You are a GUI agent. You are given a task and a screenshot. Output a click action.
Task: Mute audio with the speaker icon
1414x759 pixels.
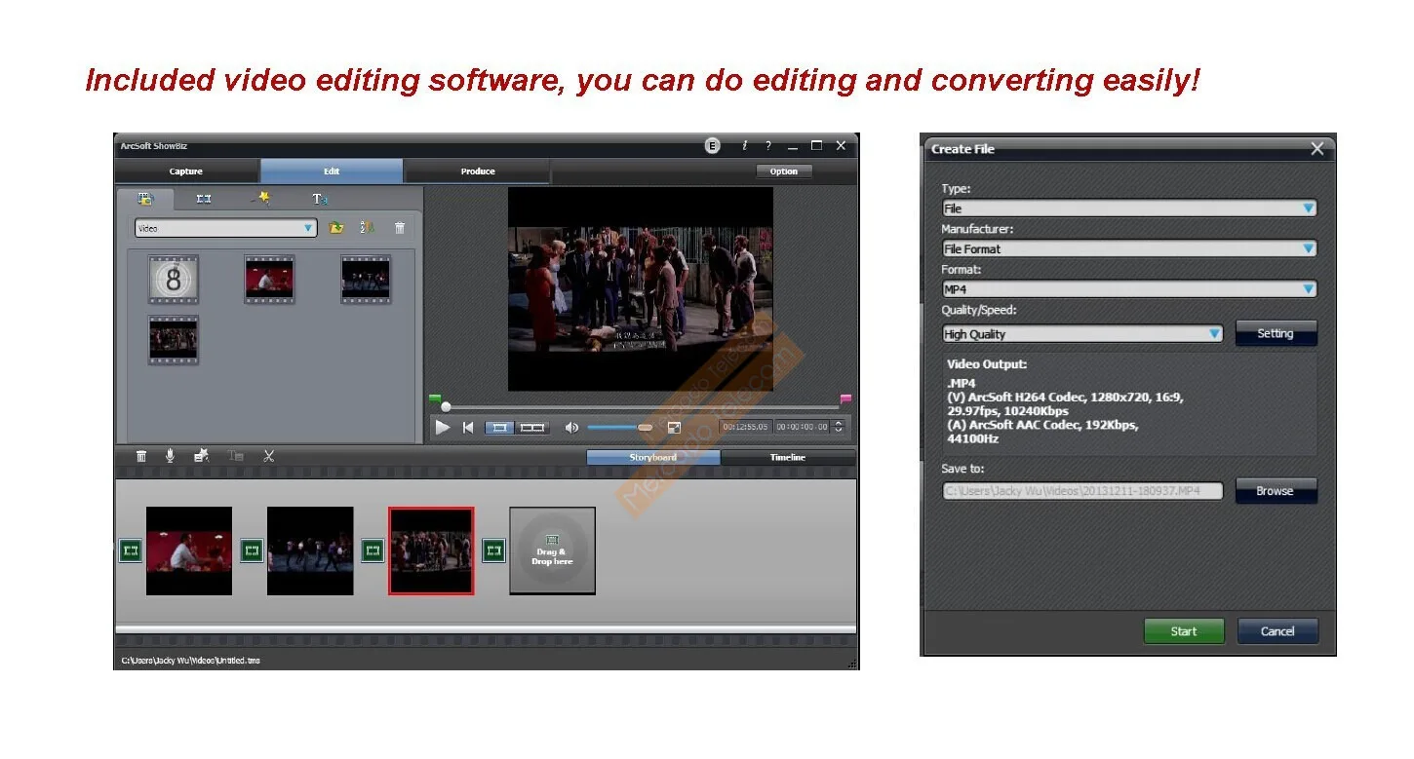point(571,427)
